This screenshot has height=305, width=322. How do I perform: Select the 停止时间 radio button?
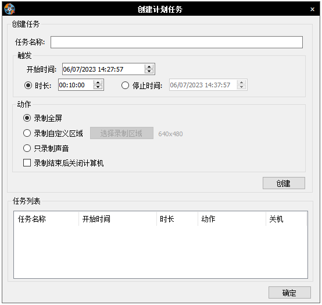click(125, 85)
